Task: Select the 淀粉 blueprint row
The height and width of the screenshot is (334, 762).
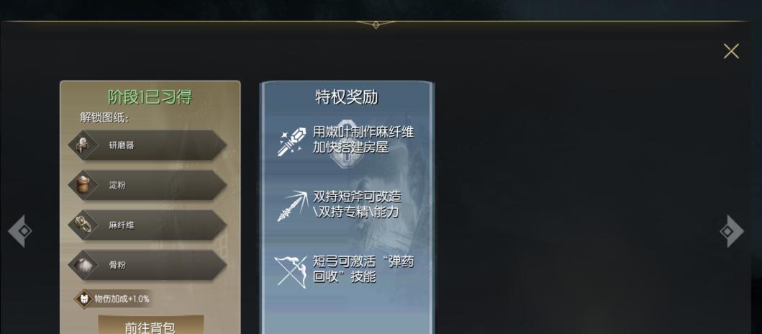Action: (148, 185)
